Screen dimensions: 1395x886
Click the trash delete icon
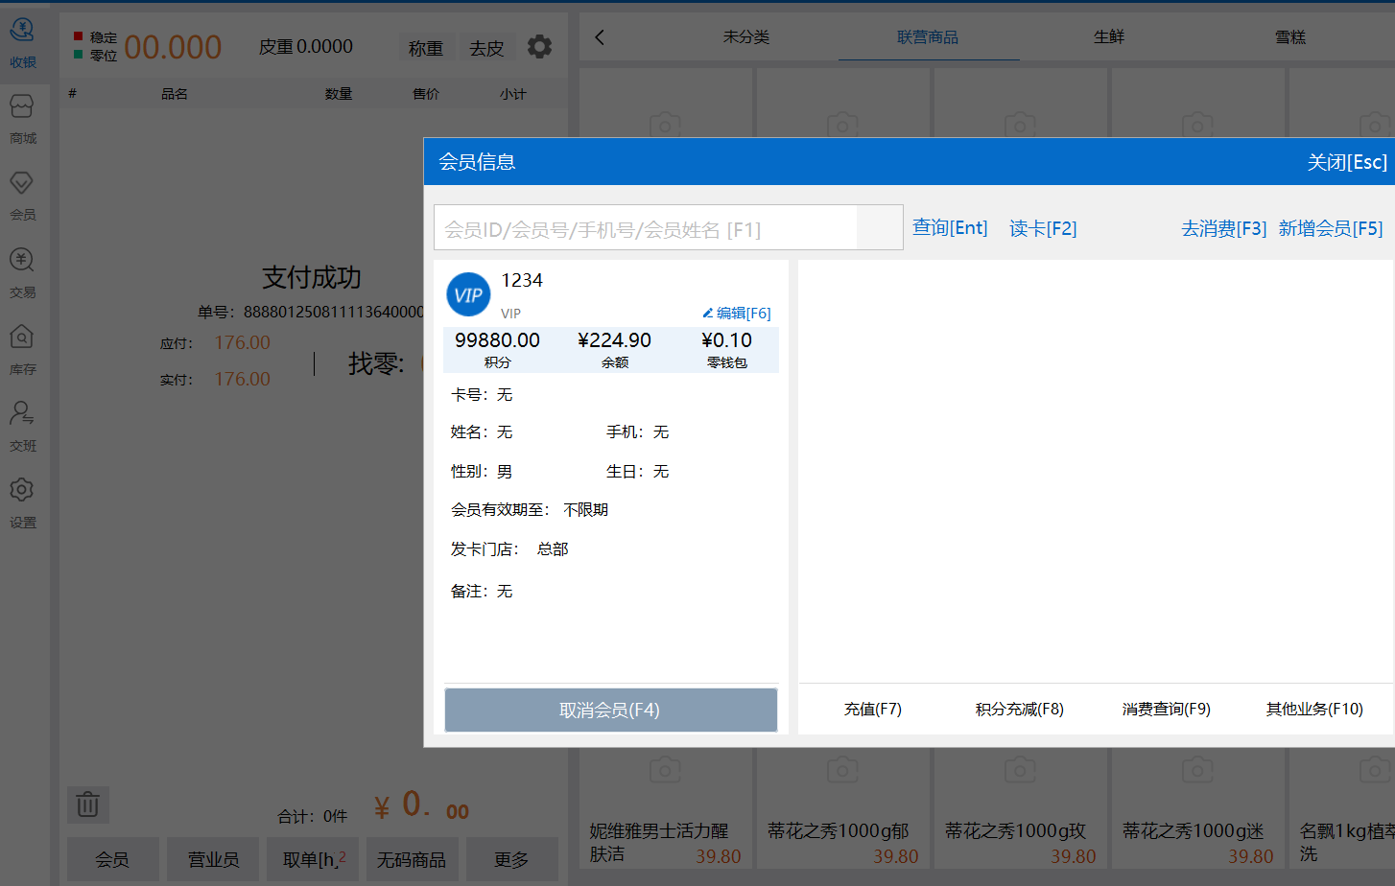[x=87, y=804]
